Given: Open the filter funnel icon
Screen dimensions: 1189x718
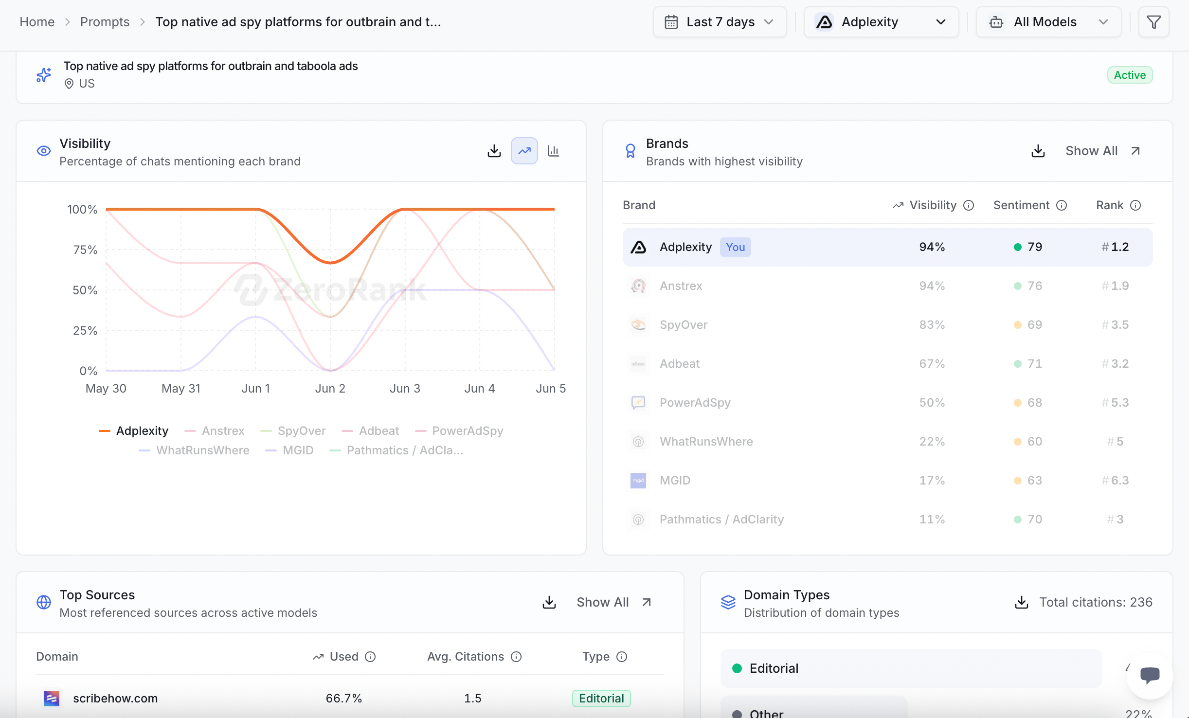Looking at the screenshot, I should 1153,22.
